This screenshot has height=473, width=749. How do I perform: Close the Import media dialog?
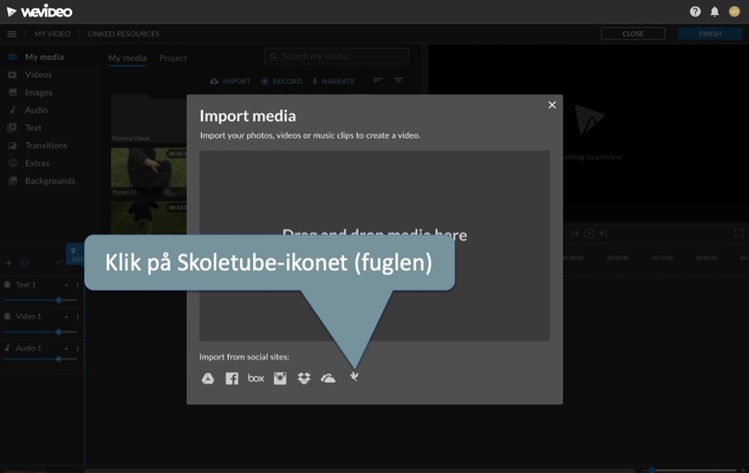[x=551, y=105]
